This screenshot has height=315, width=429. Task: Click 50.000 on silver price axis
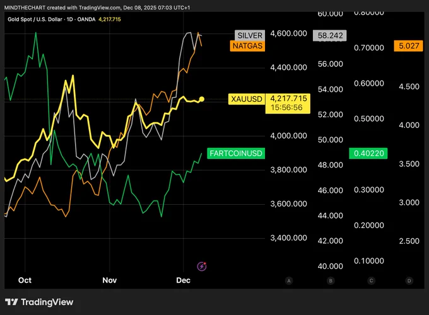click(x=330, y=140)
